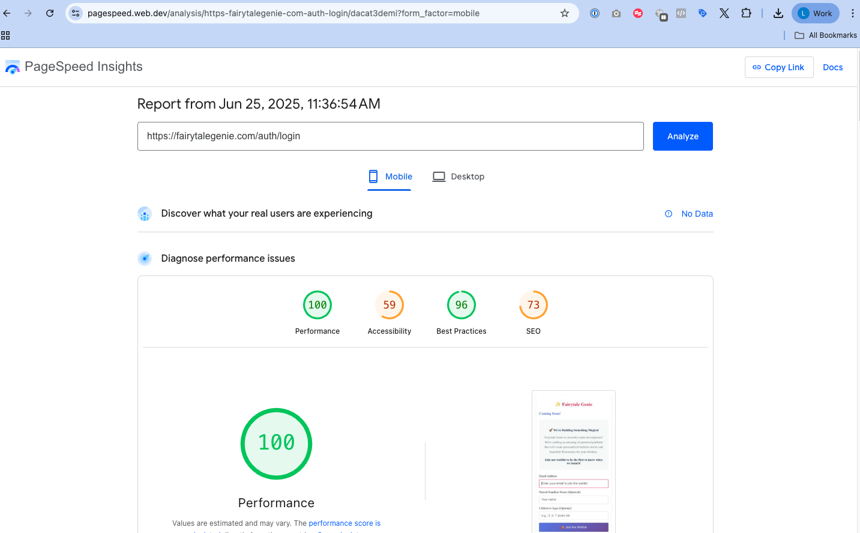
Task: Open Chrome three-dot menu
Action: click(x=852, y=13)
